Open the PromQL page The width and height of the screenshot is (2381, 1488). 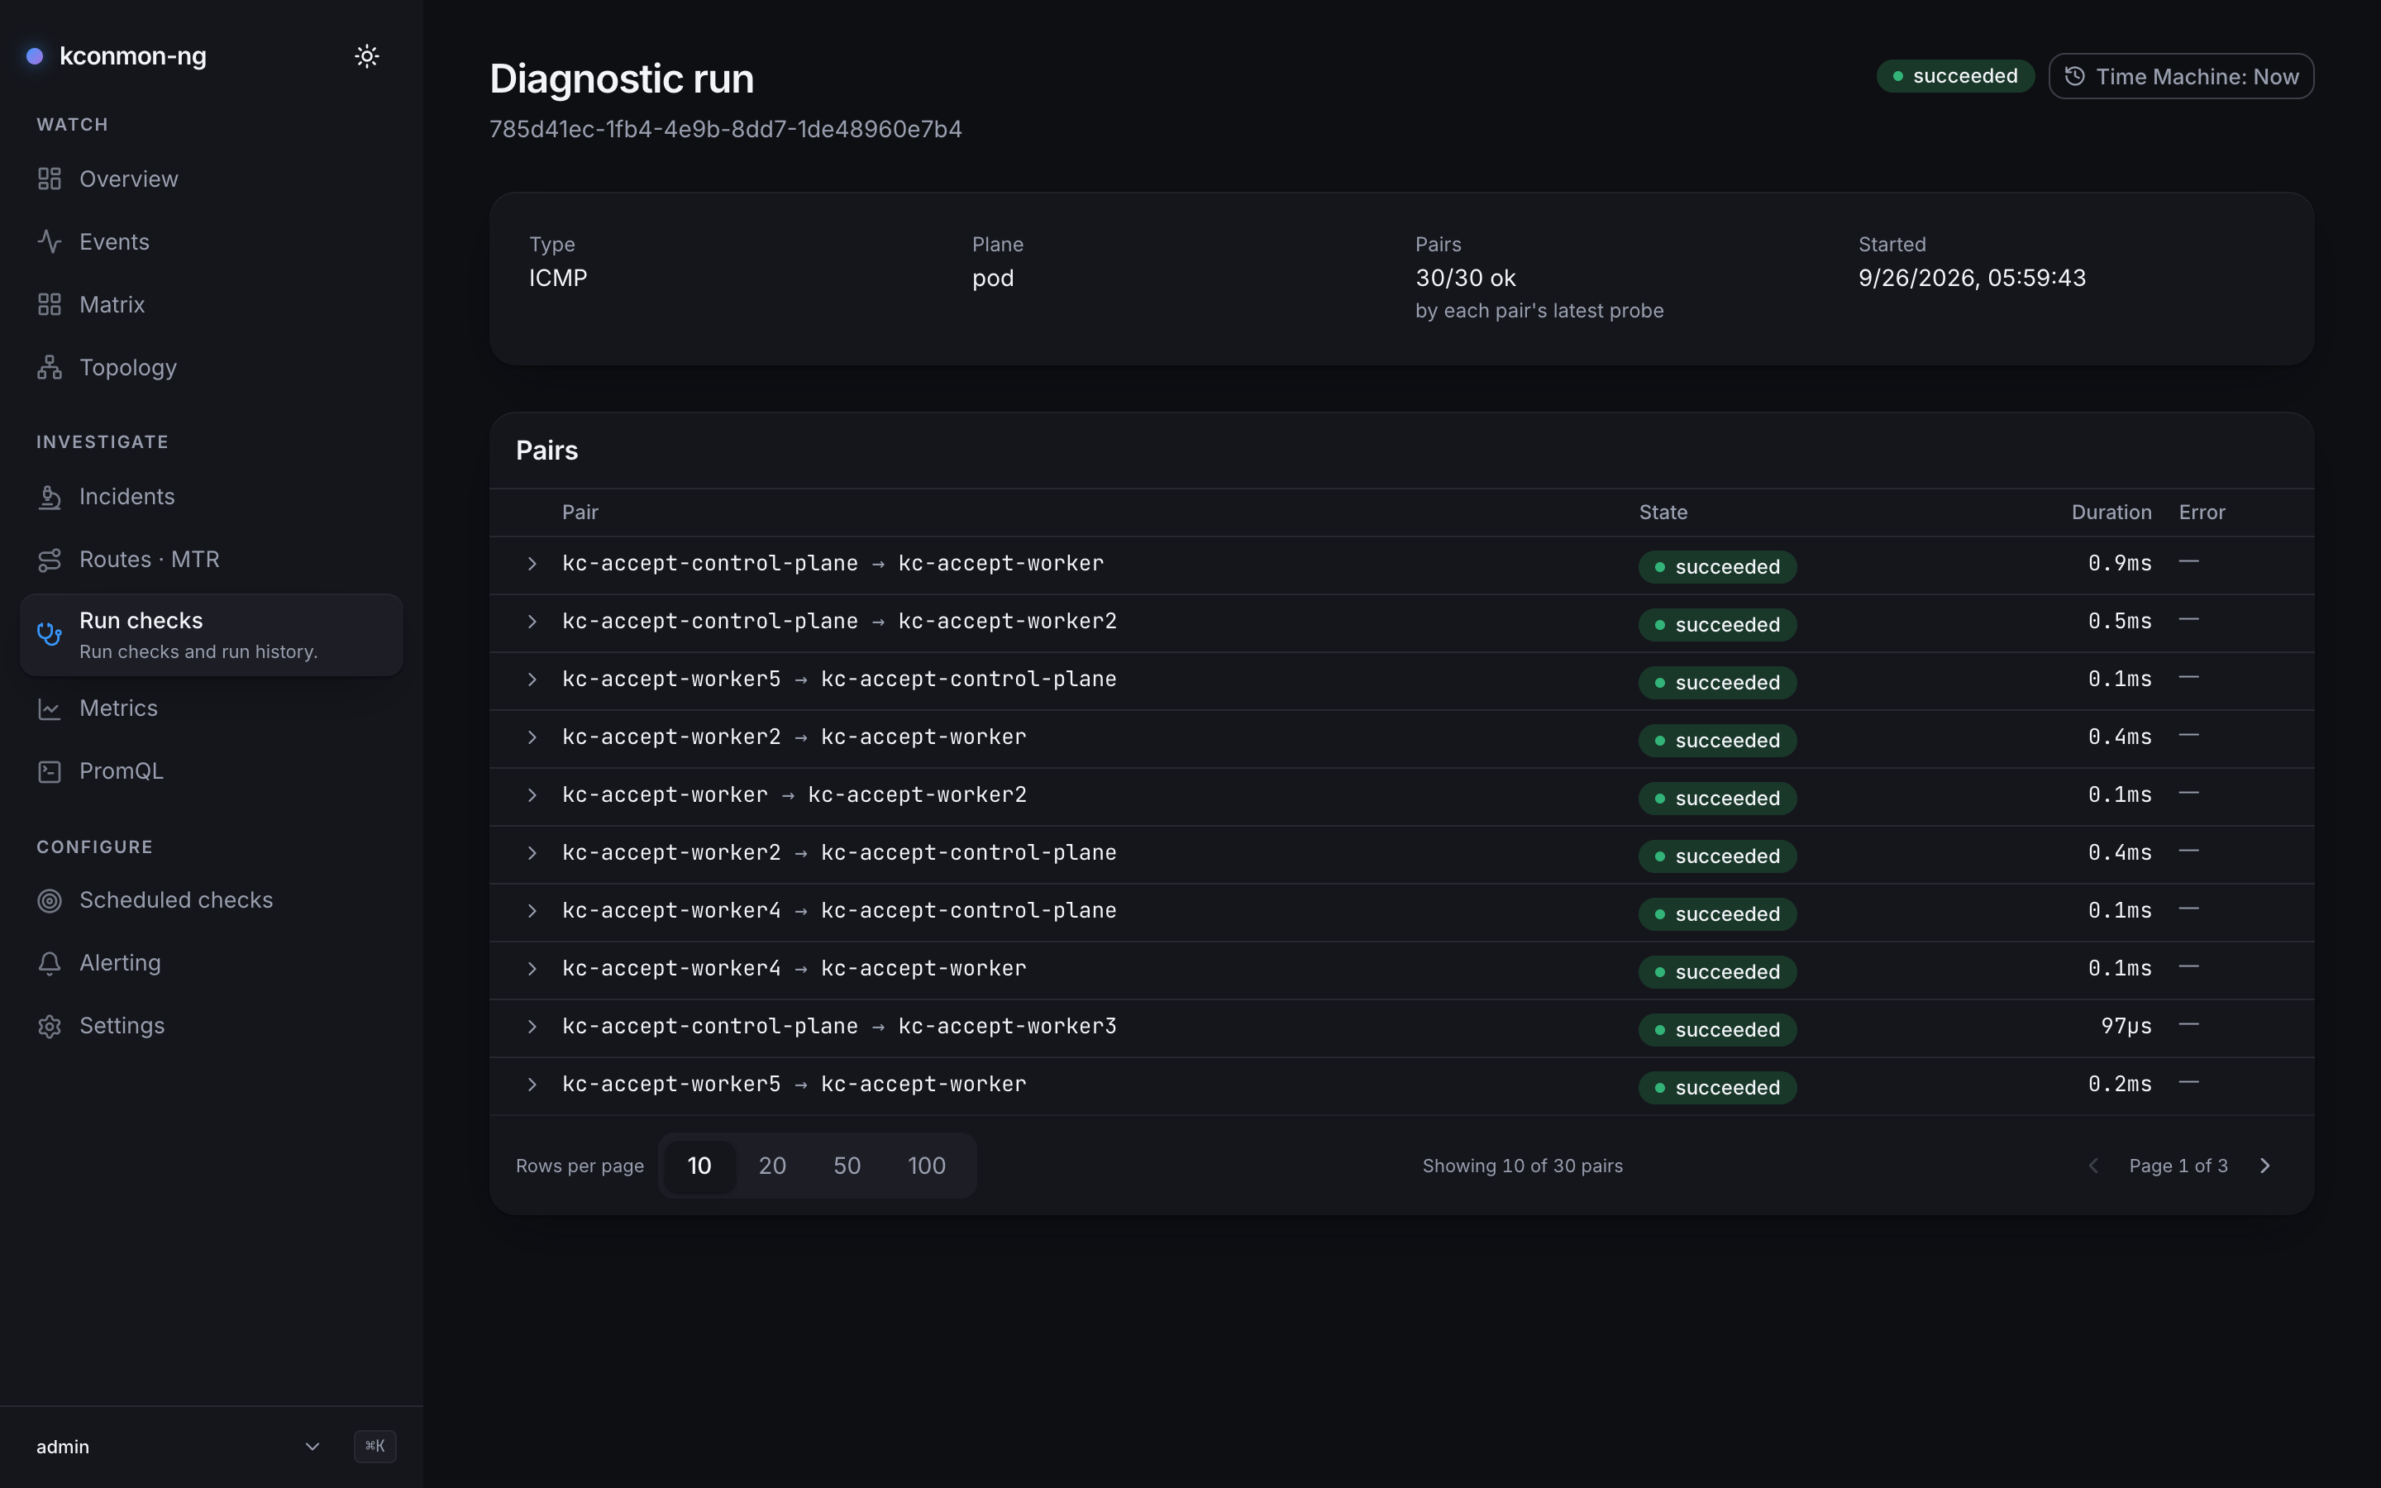click(x=212, y=771)
